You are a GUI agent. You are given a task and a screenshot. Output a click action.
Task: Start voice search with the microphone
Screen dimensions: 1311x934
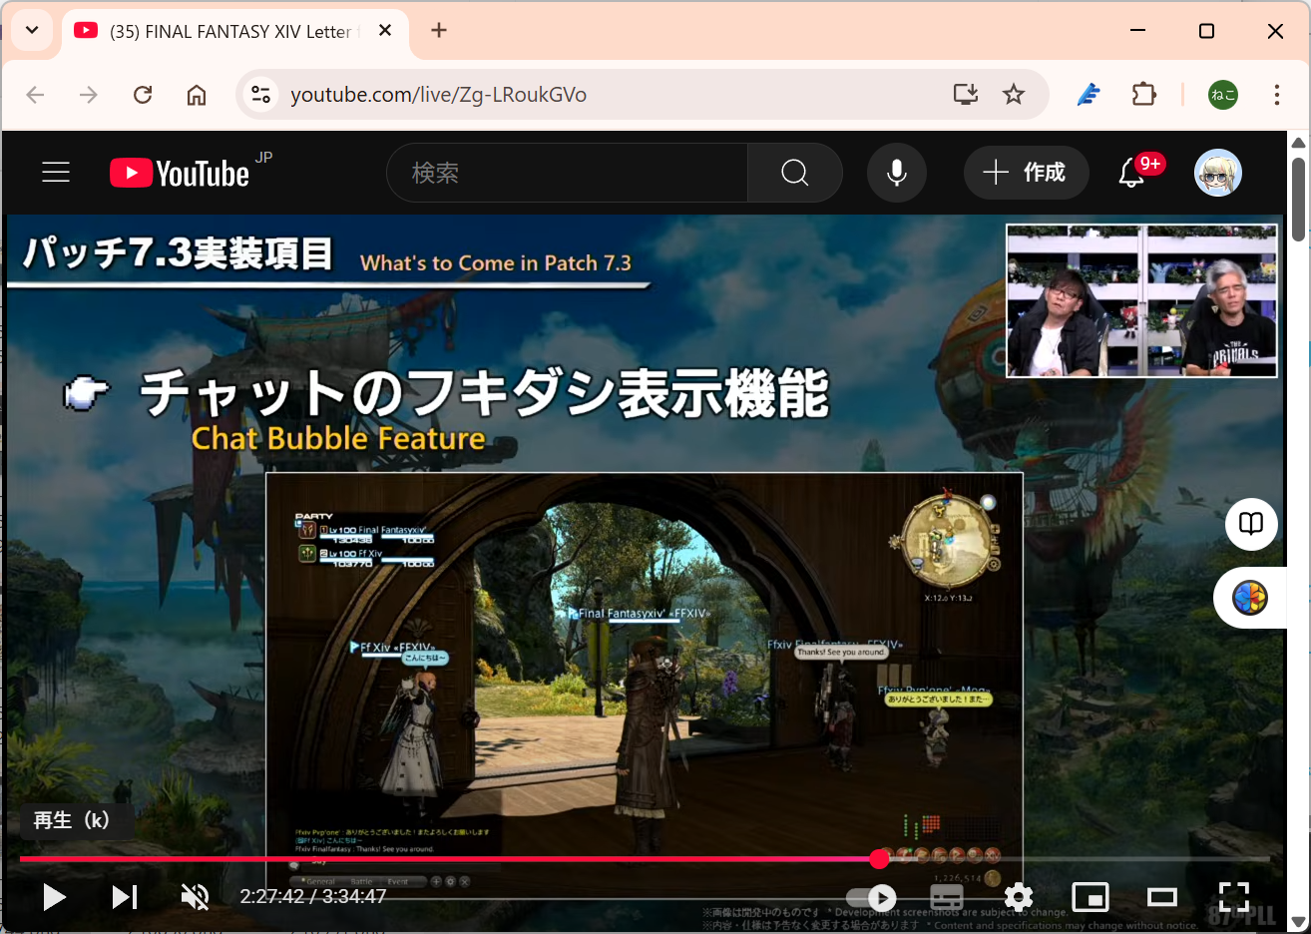point(897,173)
